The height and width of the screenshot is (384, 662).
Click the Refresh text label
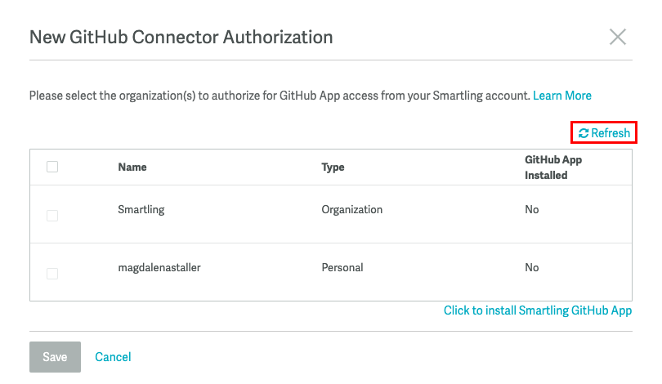(611, 133)
